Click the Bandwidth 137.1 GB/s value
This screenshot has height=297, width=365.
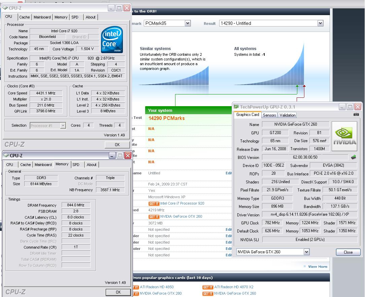340,206
